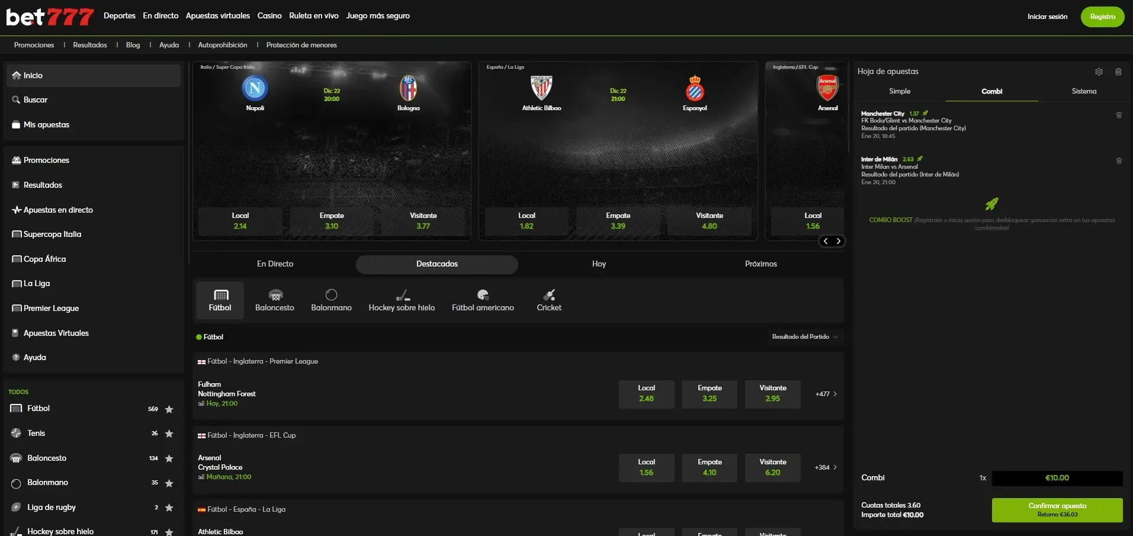The height and width of the screenshot is (536, 1133).
Task: Switch to En Directo tab
Action: tap(275, 264)
